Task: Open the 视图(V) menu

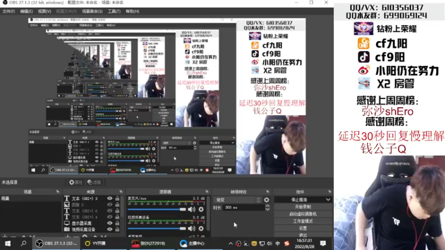Action: point(44,11)
